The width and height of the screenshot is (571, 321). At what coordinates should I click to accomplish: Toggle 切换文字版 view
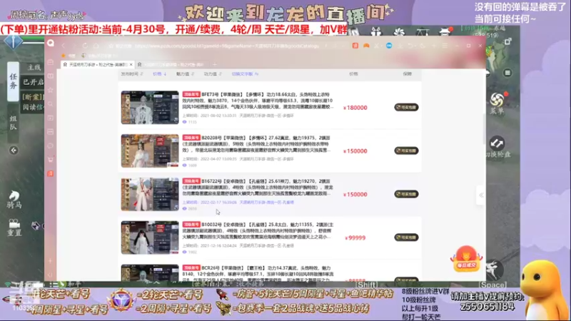245,74
